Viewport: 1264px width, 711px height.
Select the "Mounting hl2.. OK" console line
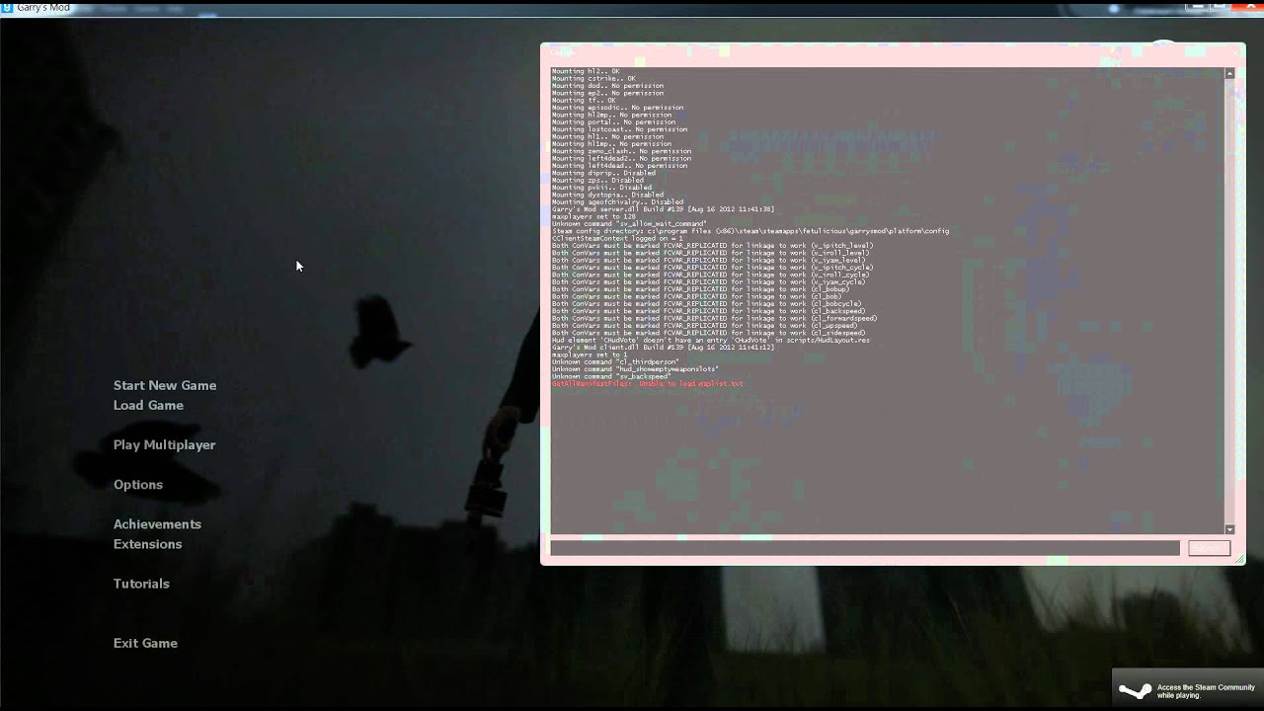[586, 72]
